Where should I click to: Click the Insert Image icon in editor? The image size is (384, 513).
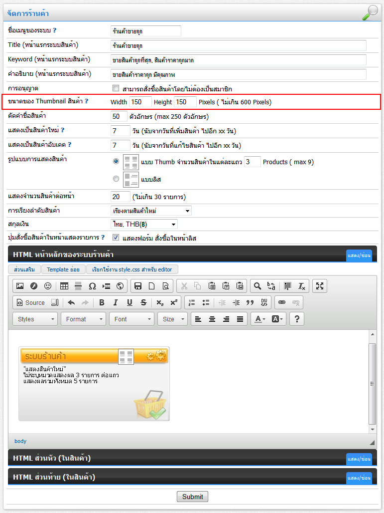coord(20,286)
